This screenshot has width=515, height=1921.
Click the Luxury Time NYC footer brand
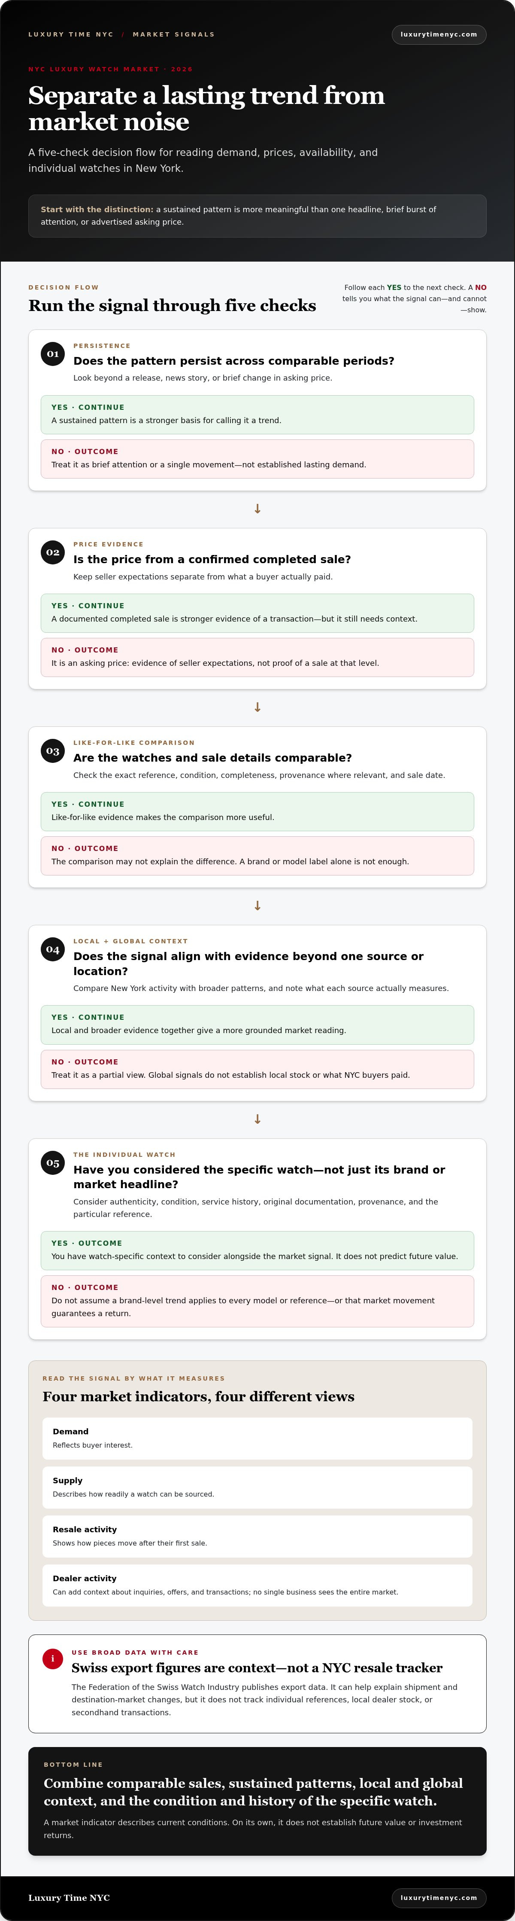pos(69,1898)
